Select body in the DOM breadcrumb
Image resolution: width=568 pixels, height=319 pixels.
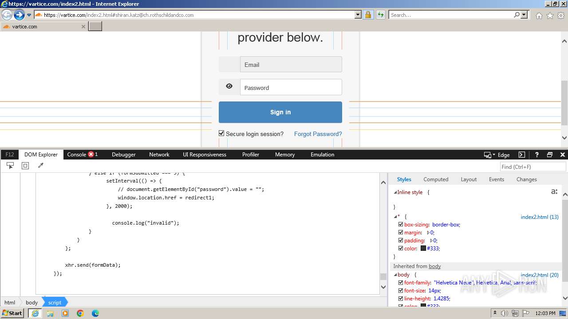[x=32, y=303]
